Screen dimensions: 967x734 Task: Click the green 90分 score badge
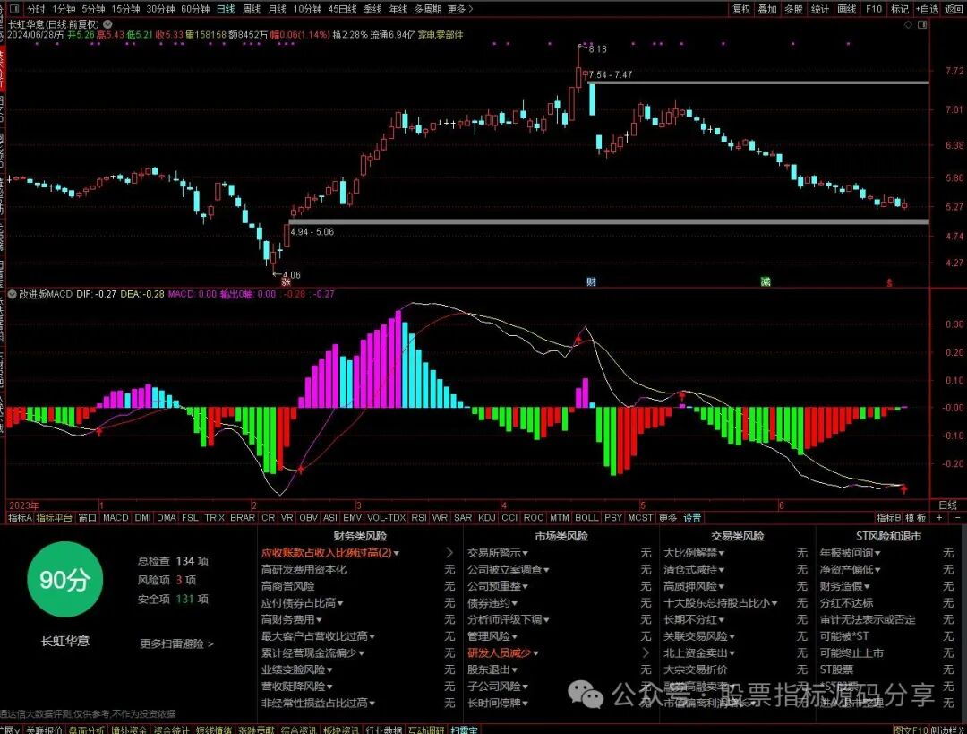(64, 579)
